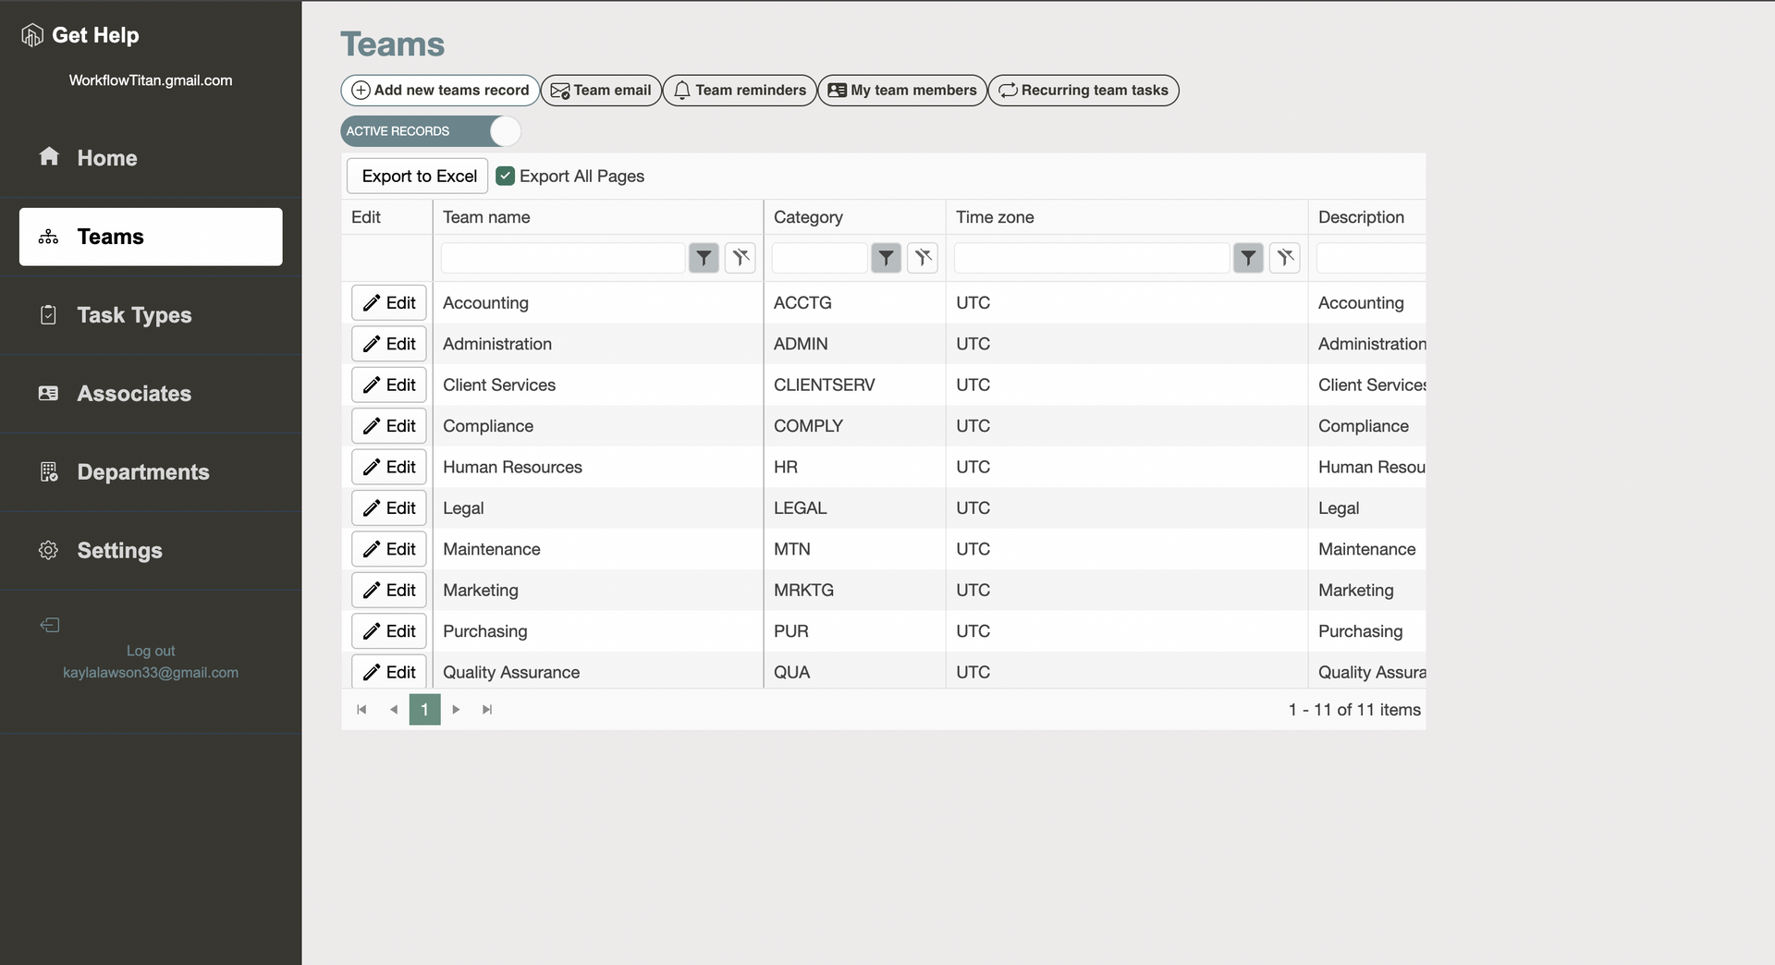
Task: Edit the Accounting team record
Action: coord(389,303)
